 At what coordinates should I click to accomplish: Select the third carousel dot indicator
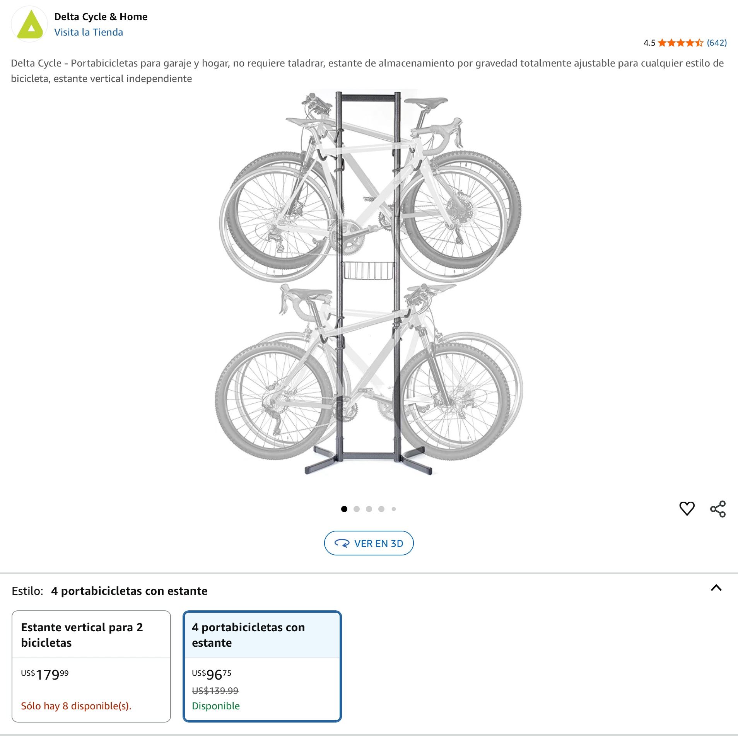click(368, 509)
